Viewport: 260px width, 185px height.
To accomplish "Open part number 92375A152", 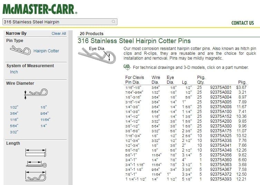I will click(x=221, y=116).
